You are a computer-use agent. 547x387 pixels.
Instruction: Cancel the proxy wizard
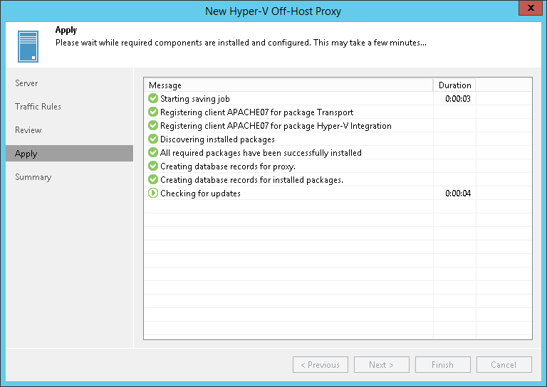[x=504, y=365]
